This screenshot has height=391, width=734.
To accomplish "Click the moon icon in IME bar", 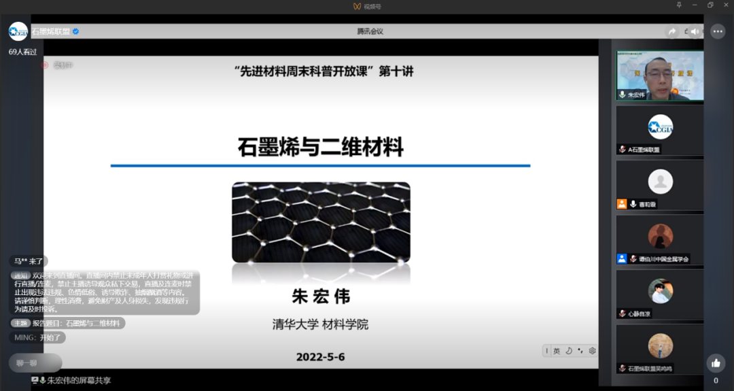I will tap(569, 351).
